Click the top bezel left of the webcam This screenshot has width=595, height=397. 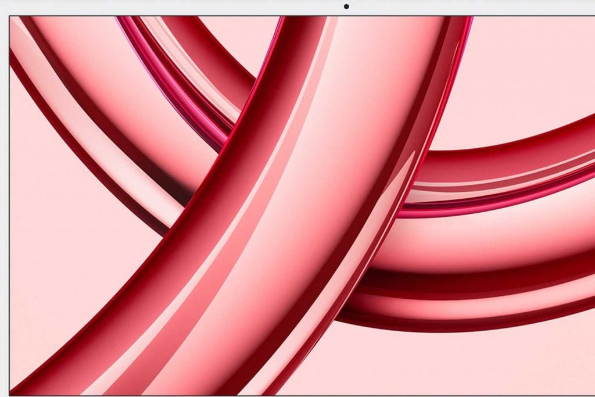click(x=174, y=7)
